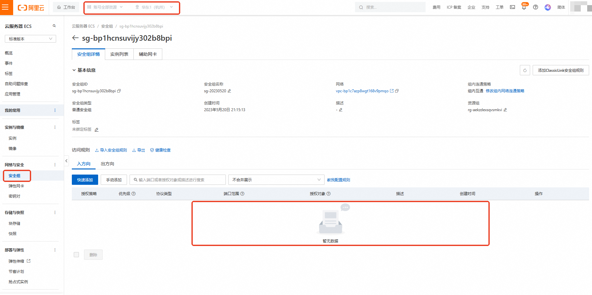This screenshot has width=592, height=295.
Task: Select the 入方向 rules tab
Action: click(x=84, y=164)
